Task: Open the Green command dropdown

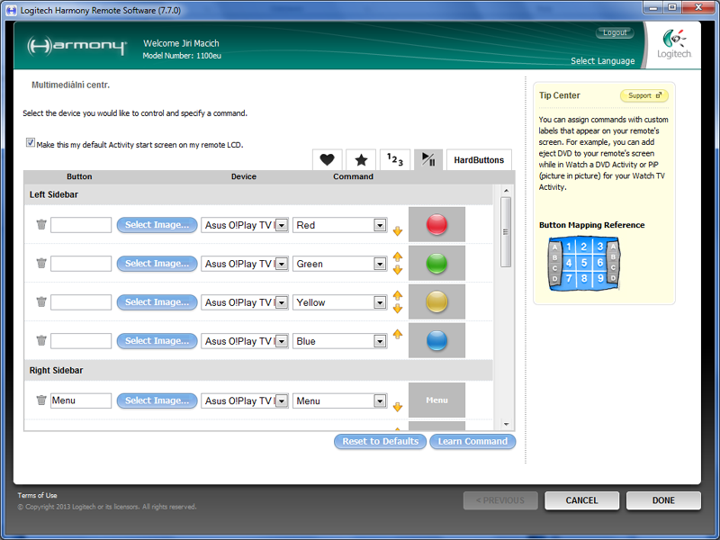Action: (x=380, y=264)
